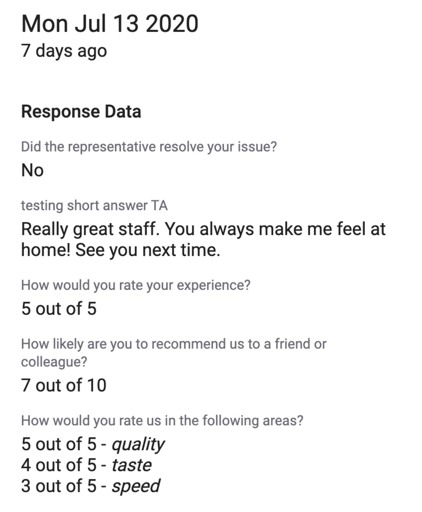The height and width of the screenshot is (512, 422).
Task: Select the '7 out of 10' recommendation score
Action: click(x=64, y=385)
